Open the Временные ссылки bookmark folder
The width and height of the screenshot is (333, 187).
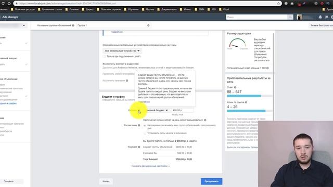[x=50, y=9]
